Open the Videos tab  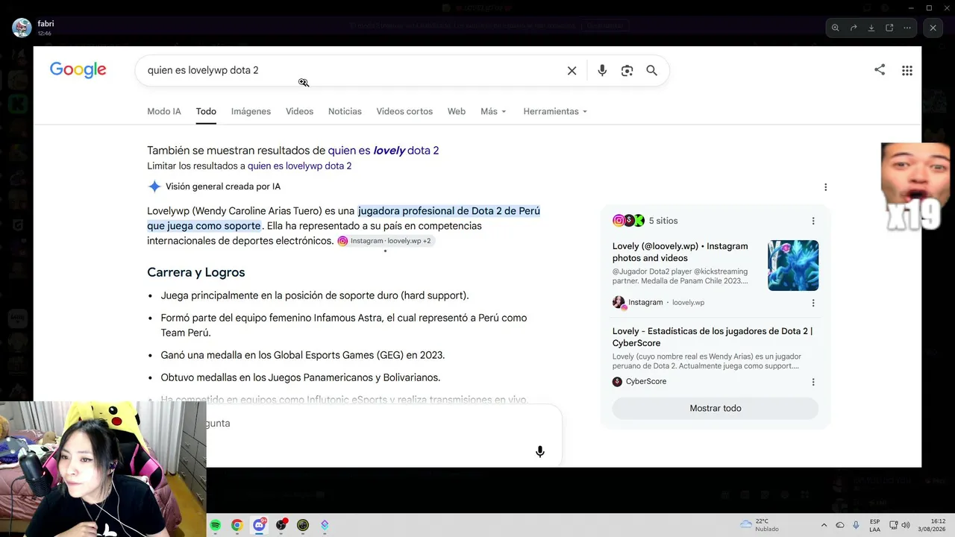299,111
